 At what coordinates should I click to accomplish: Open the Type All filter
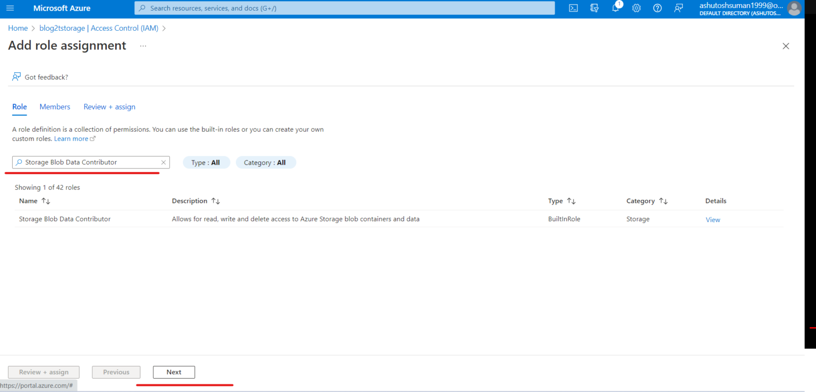click(x=206, y=162)
